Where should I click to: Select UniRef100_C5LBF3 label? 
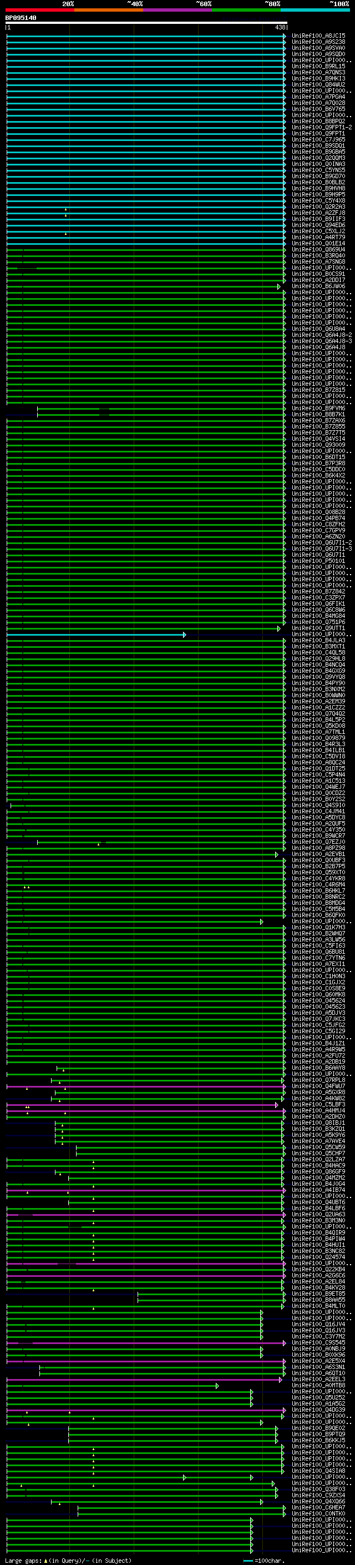[318, 1104]
